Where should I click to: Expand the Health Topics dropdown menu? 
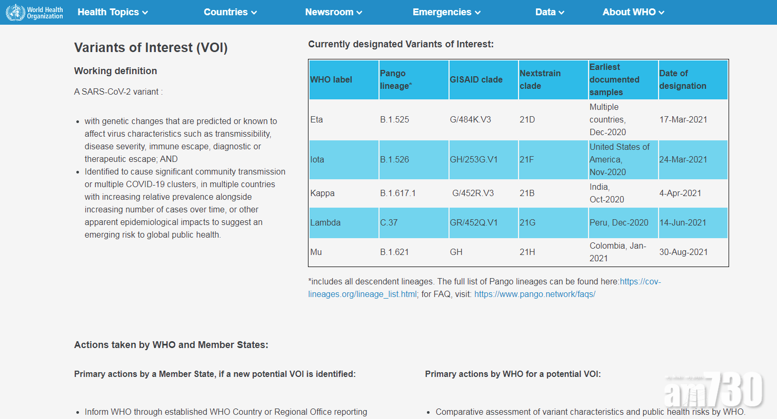pyautogui.click(x=113, y=12)
